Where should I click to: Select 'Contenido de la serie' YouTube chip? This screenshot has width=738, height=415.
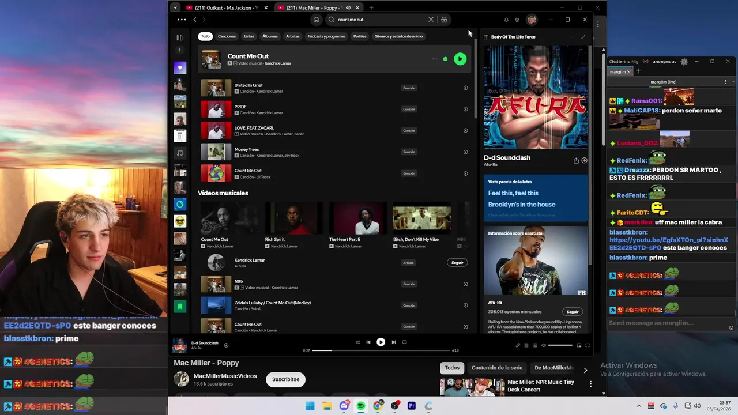[497, 368]
